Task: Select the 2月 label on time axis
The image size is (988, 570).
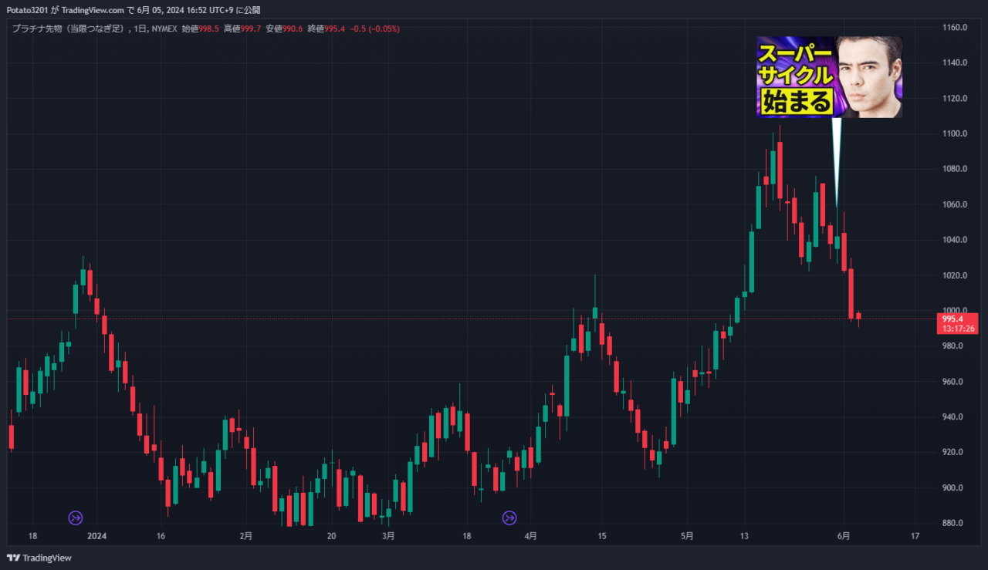Action: 245,535
